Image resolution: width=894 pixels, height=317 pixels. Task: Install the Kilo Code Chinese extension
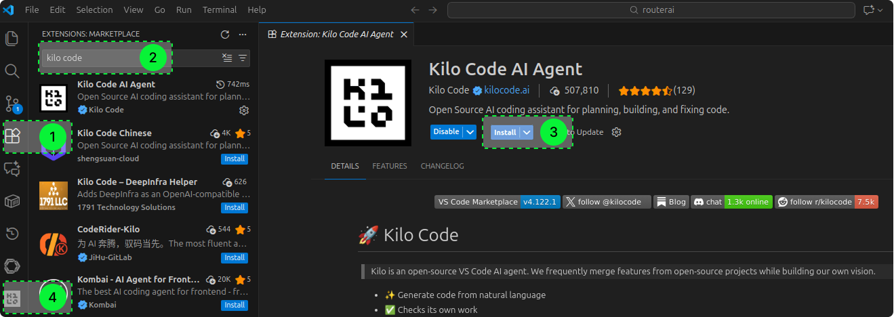pos(235,158)
